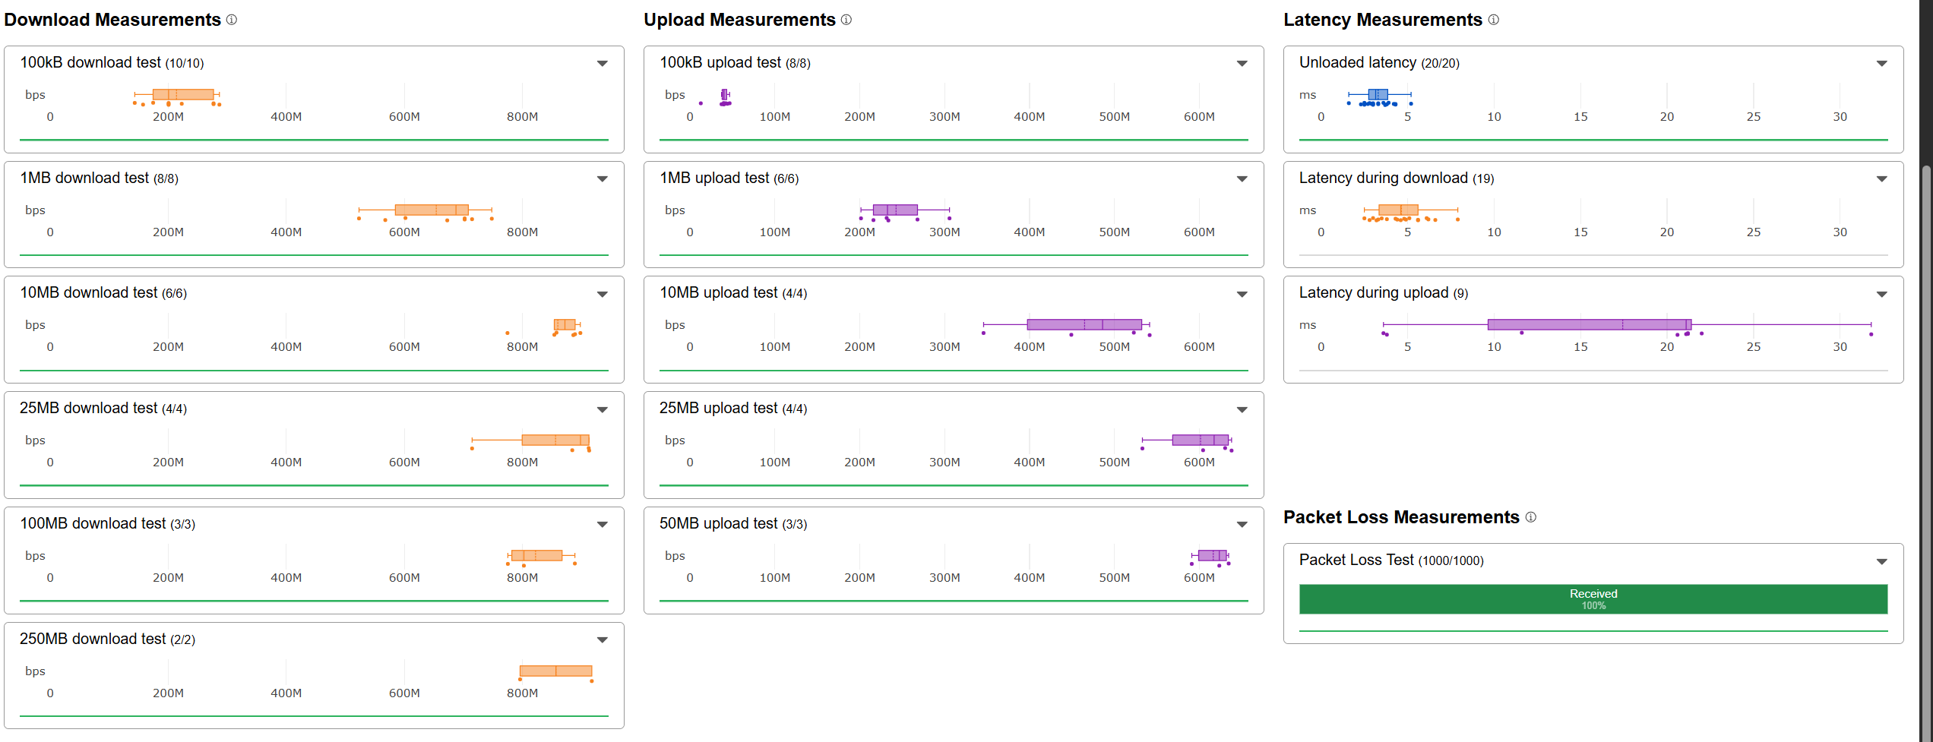Click the purple box in 10MB upload plot

point(1084,325)
